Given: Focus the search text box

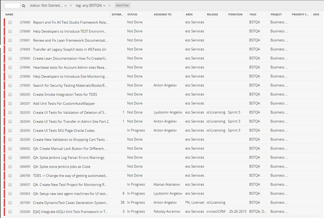Looking at the screenshot, I should 12,5.
